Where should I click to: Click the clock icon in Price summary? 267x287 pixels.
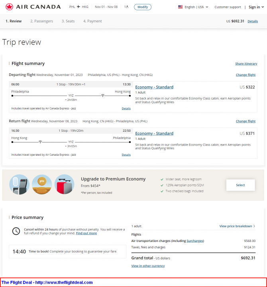pos(16,231)
